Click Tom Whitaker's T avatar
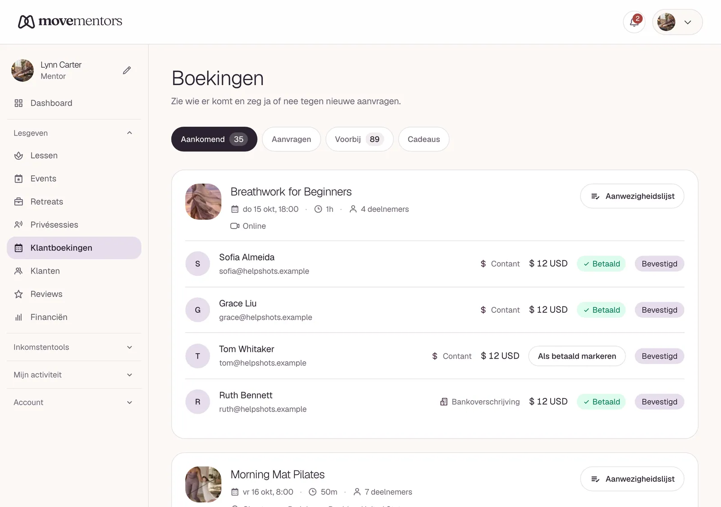The width and height of the screenshot is (721, 507). (x=197, y=356)
